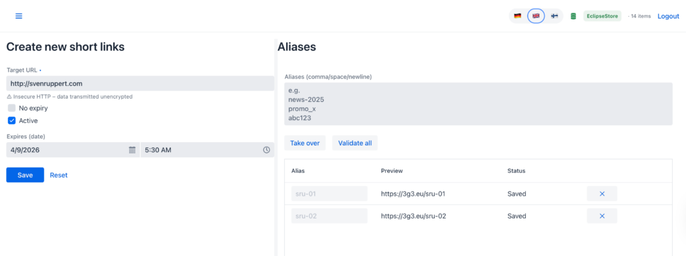Focus the Target URL input field
The image size is (686, 256).
point(140,83)
